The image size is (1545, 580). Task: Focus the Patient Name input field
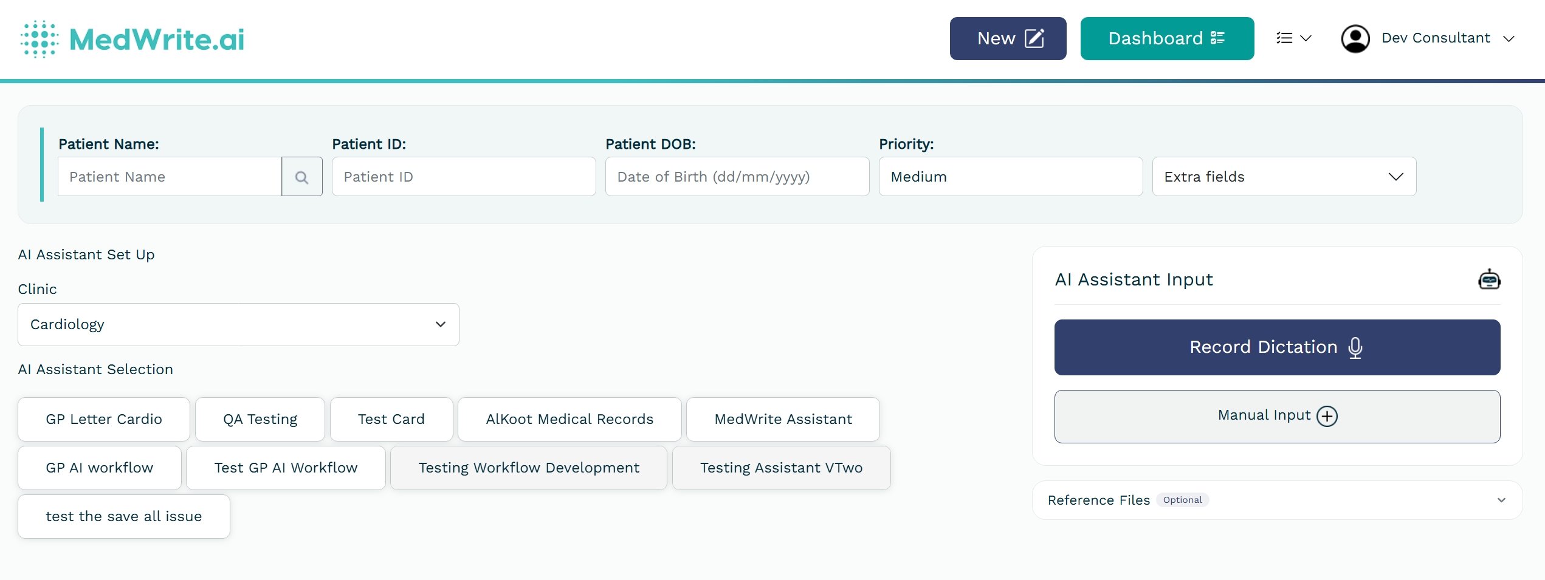click(170, 177)
